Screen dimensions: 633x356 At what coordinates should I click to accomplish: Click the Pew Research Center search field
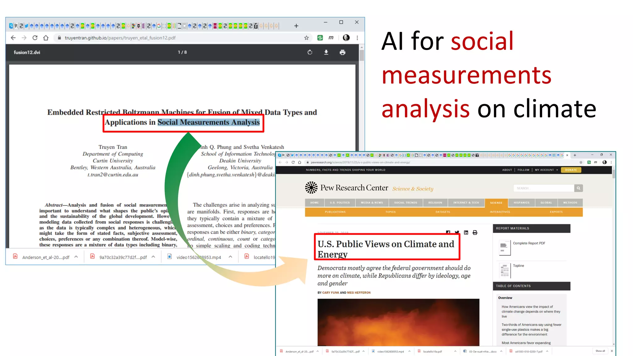coord(544,188)
